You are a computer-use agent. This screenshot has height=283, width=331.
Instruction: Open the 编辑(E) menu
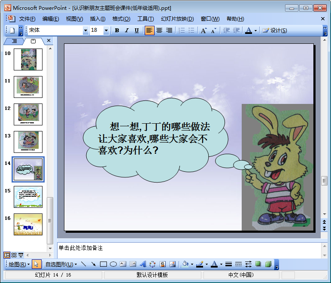[x=51, y=19]
